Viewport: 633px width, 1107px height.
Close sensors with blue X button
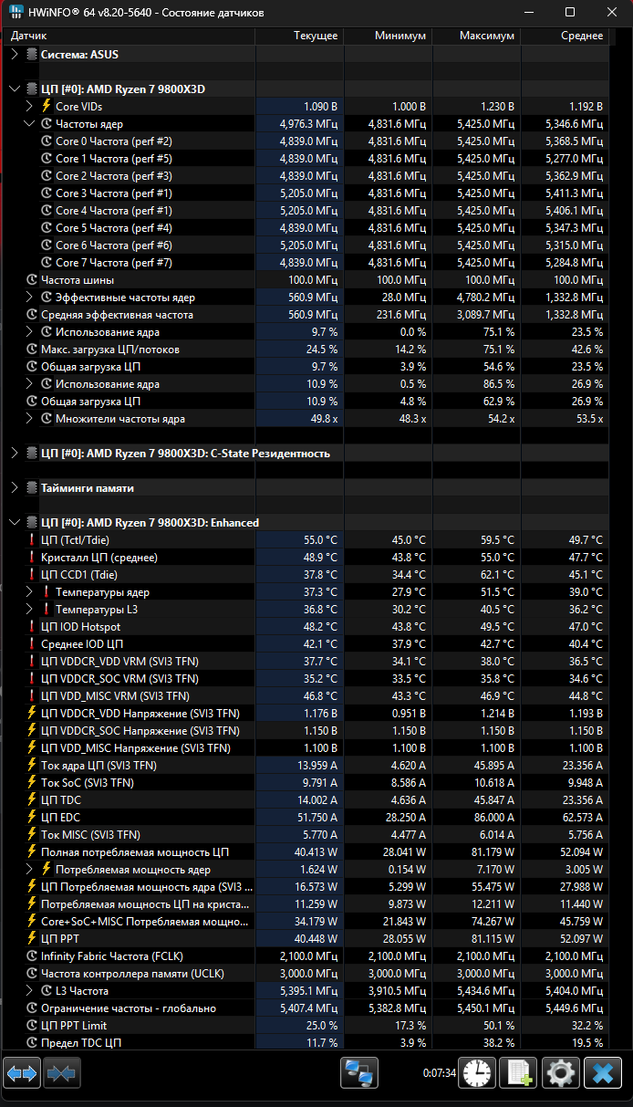(x=602, y=1072)
